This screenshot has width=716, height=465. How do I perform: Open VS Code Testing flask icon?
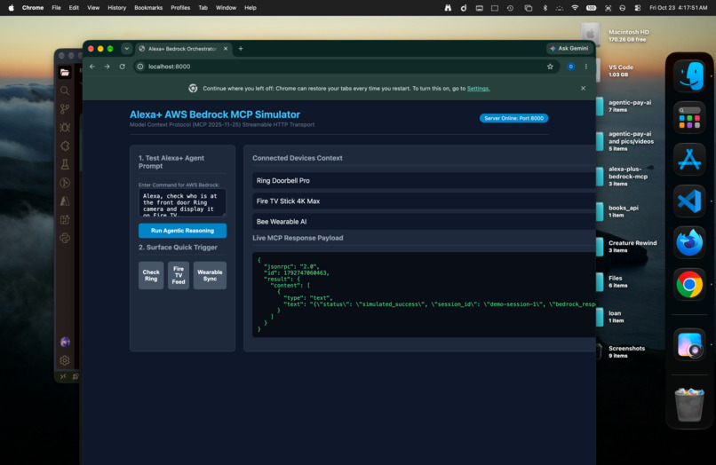click(x=65, y=164)
